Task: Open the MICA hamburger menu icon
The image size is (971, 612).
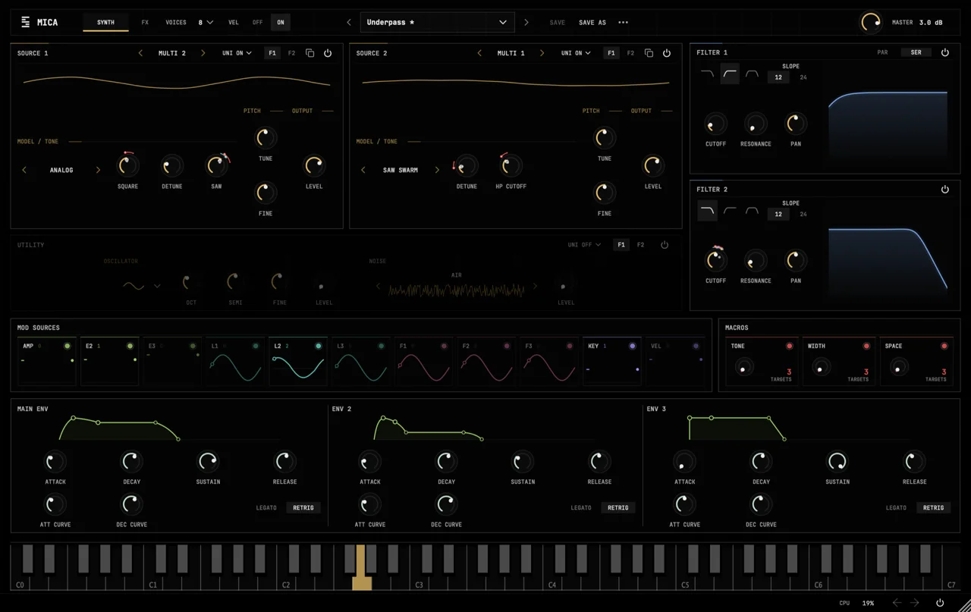Action: (25, 22)
